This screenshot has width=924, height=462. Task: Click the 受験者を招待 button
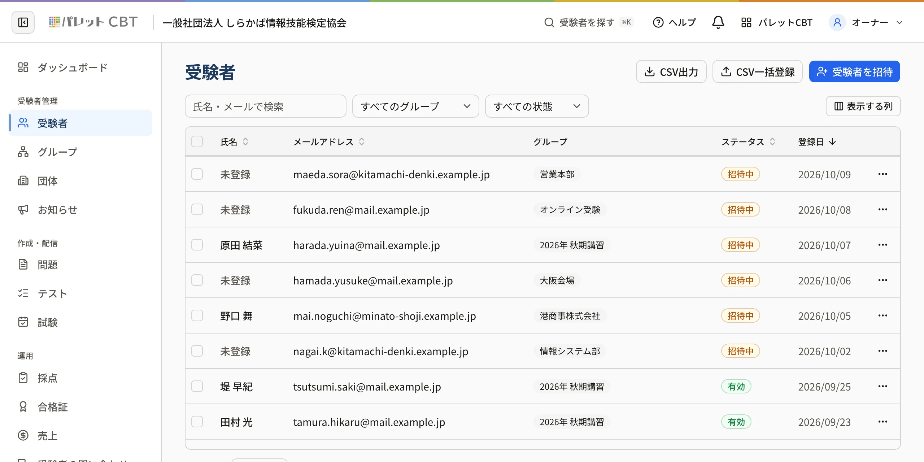click(854, 72)
